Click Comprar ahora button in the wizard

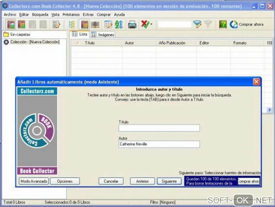[x=249, y=181]
